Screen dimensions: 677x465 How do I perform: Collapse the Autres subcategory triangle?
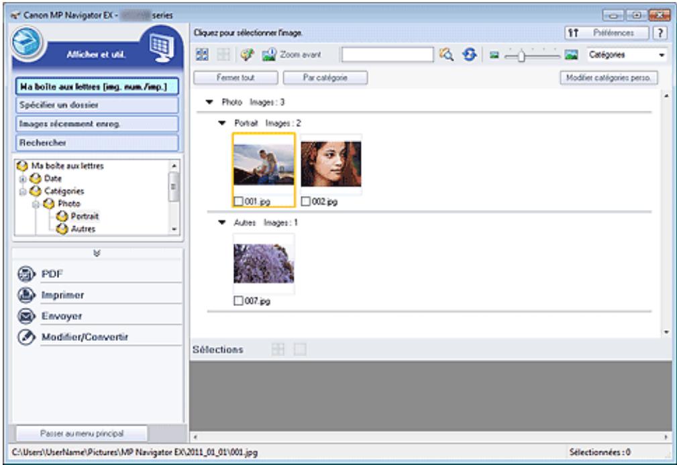point(222,222)
